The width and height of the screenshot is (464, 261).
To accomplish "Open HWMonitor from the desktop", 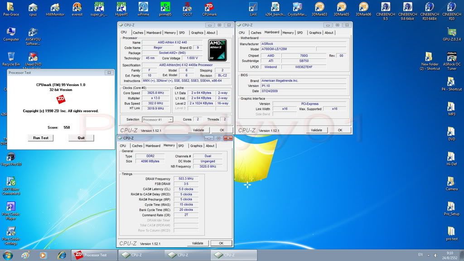I will (55, 9).
